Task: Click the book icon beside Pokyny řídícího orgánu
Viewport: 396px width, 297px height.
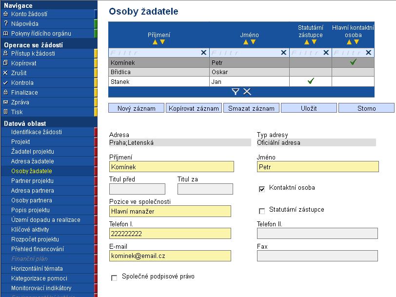Action: click(x=5, y=33)
